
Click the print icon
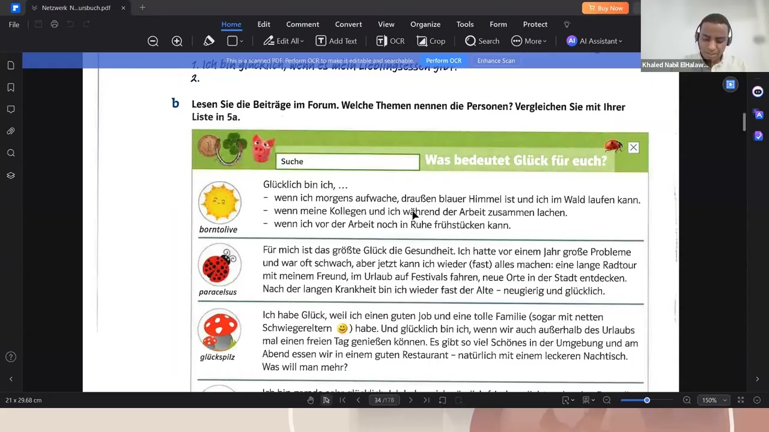55,24
